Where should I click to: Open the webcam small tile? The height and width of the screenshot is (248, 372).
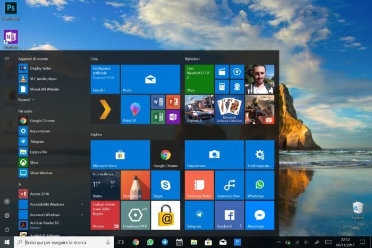[x=237, y=87]
